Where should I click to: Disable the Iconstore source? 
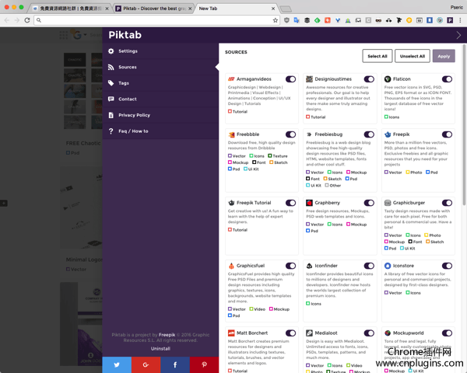(x=447, y=266)
